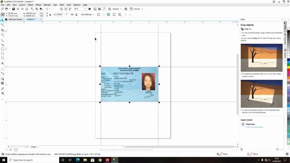Screen dimensions: 290x163
Task: Click the Home icon beside Welcome Screen
Action: pyautogui.click(x=6, y=19)
